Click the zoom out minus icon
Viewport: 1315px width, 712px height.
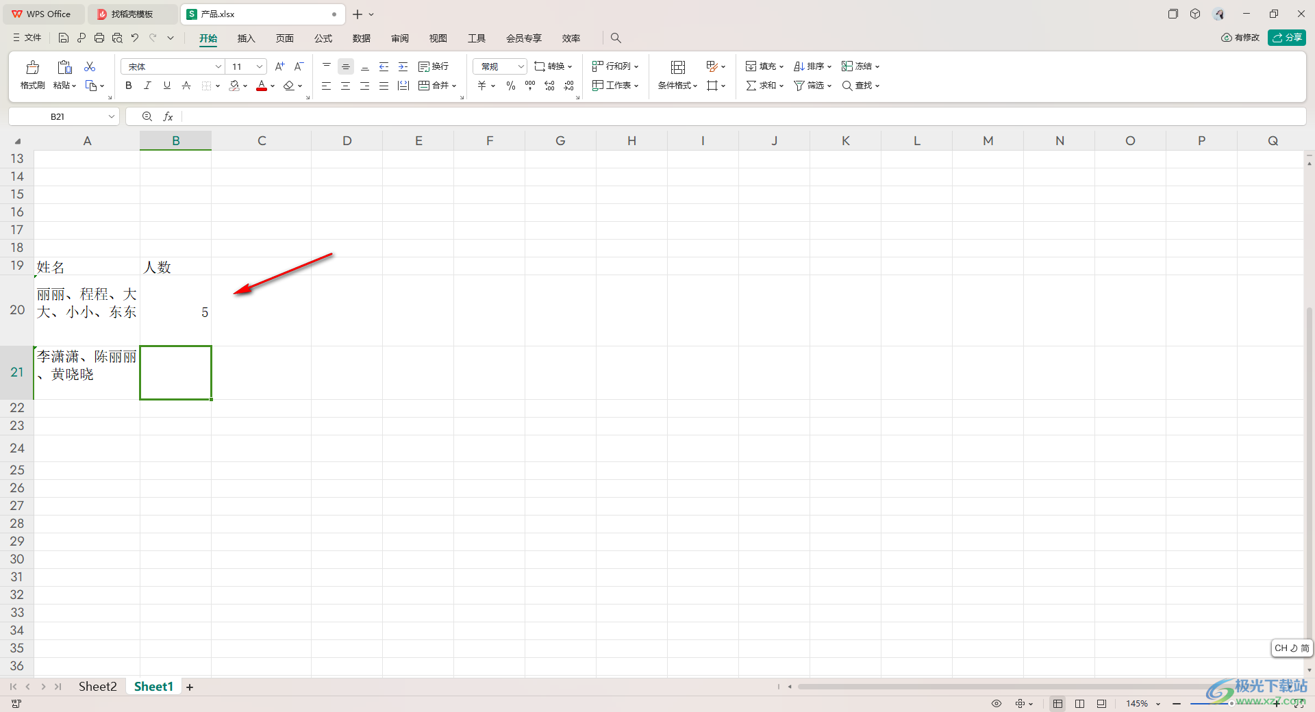click(x=1177, y=703)
